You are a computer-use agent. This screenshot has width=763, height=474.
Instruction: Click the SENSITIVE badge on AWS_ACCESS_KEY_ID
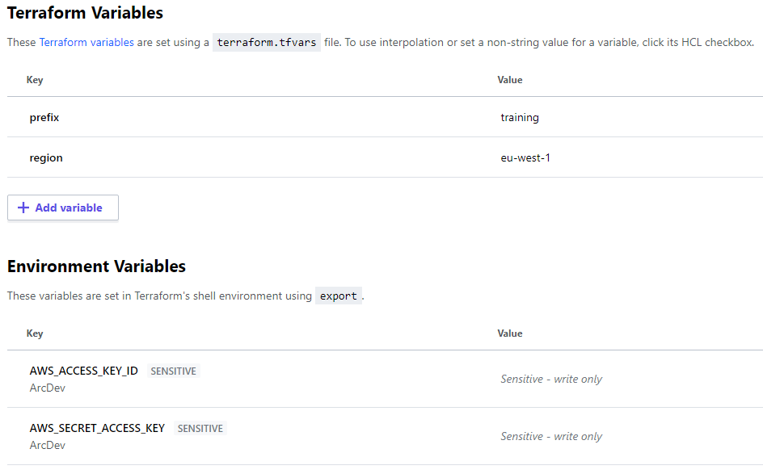pyautogui.click(x=174, y=371)
